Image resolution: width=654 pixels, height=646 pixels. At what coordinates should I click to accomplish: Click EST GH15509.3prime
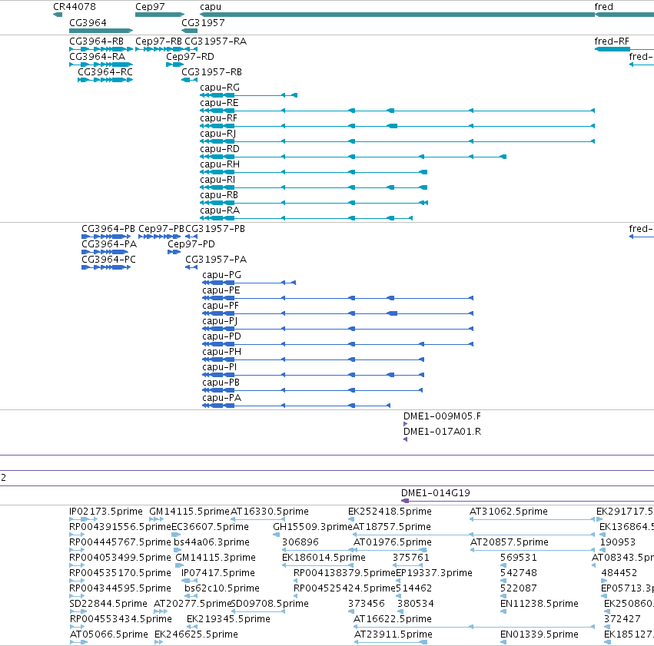(x=277, y=535)
